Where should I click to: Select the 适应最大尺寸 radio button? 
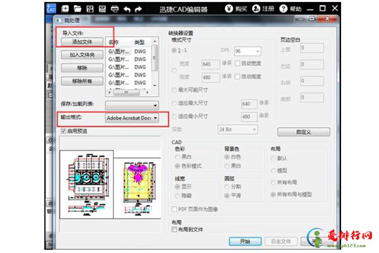[x=174, y=103]
